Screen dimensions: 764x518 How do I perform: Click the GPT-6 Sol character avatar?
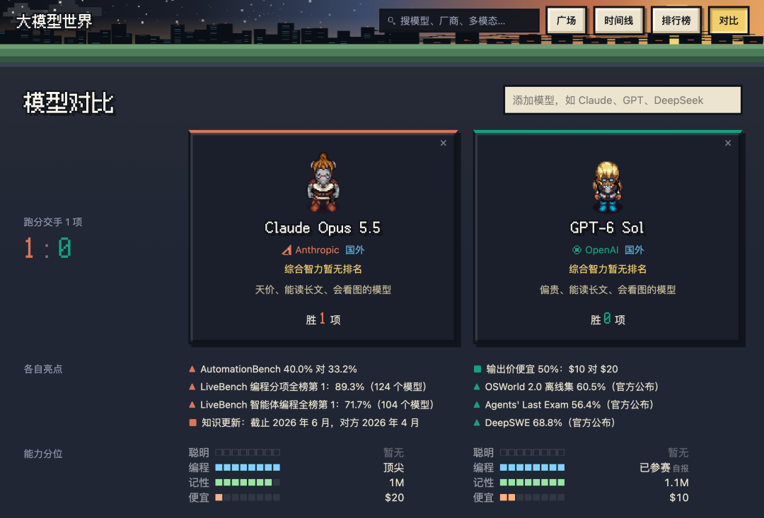[x=607, y=187]
